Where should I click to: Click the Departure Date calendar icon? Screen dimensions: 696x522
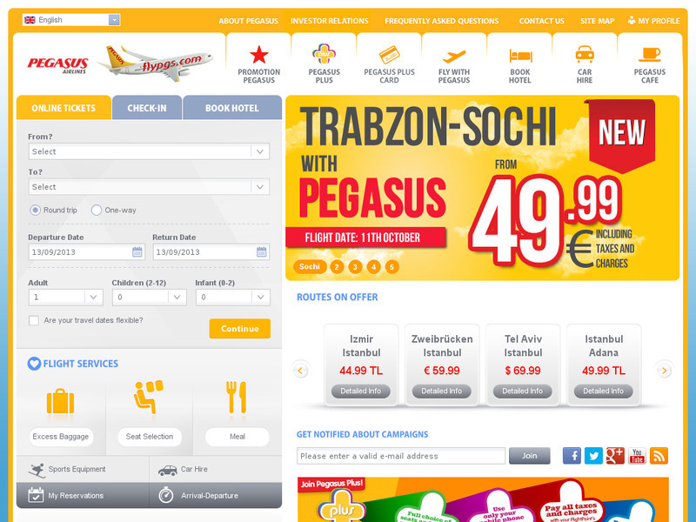click(137, 252)
